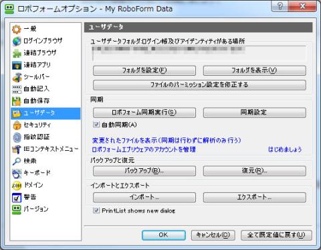The image size is (321, 250).
Task: Select the highlighted ユーザデータ entry
Action: 45,113
